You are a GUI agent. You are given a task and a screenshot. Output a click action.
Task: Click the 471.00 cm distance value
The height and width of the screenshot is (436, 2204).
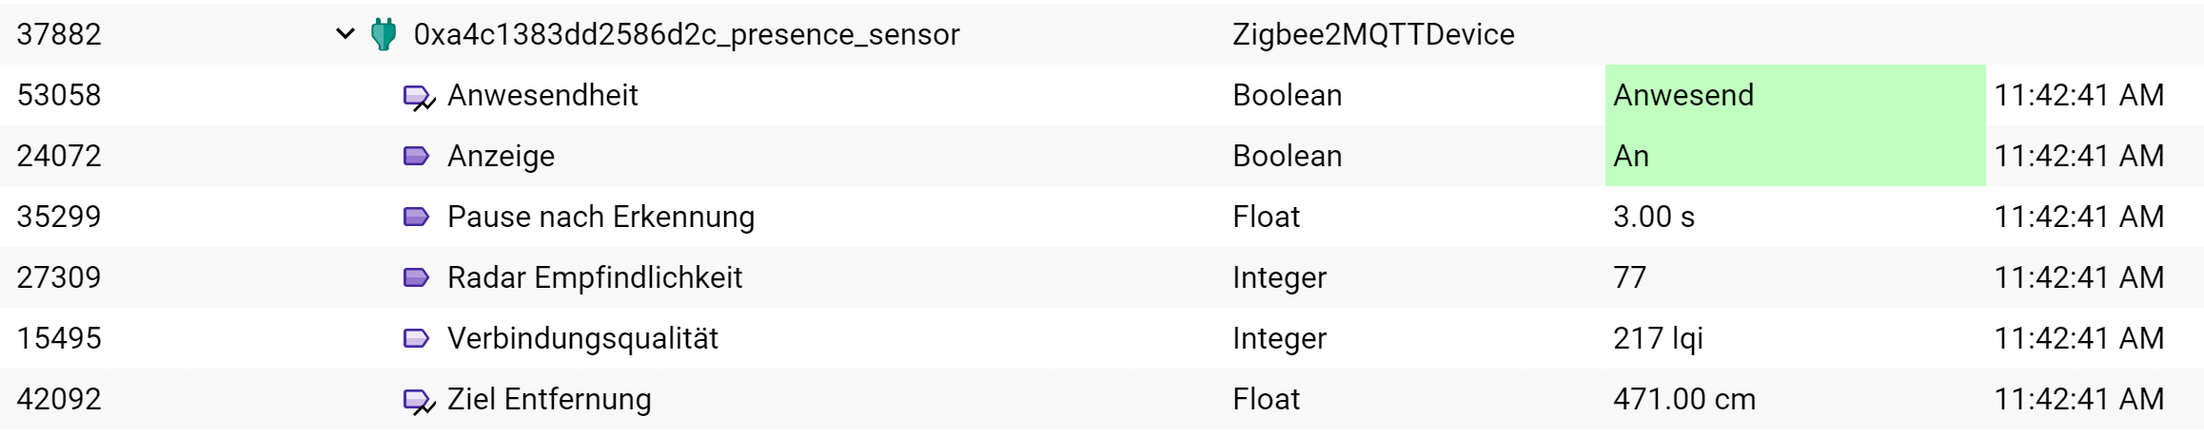1684,399
